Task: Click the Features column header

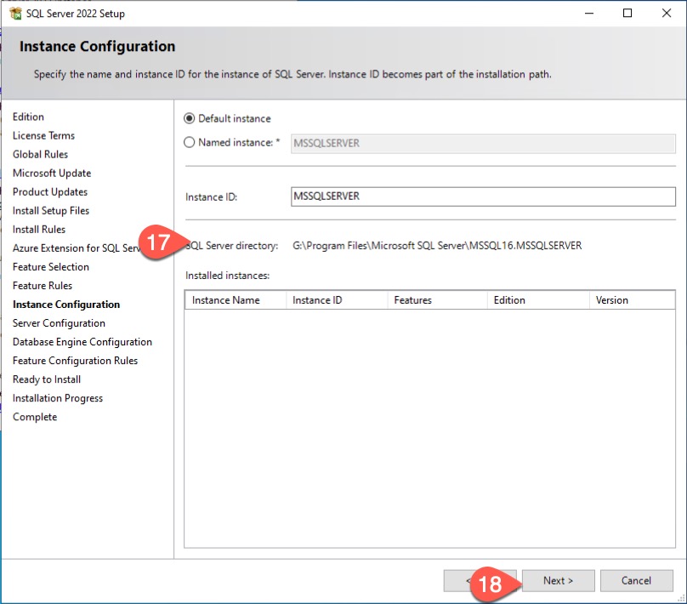Action: [436, 300]
